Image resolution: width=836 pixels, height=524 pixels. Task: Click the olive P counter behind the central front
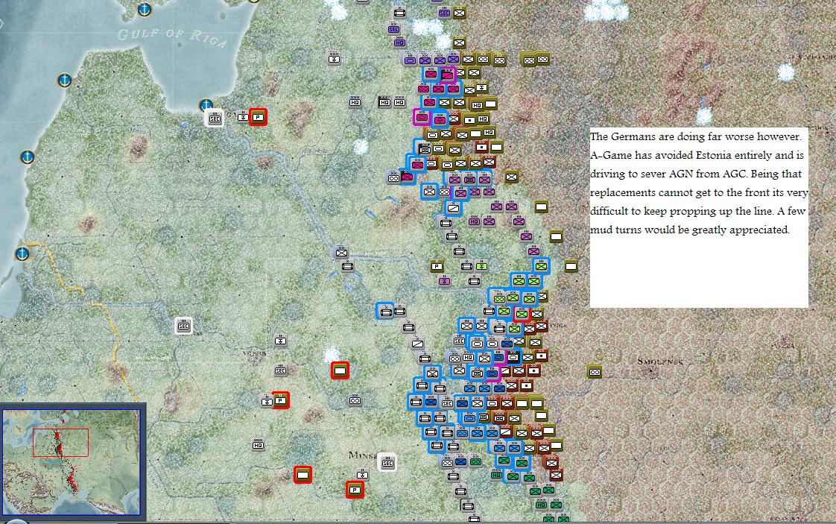pyautogui.click(x=437, y=266)
